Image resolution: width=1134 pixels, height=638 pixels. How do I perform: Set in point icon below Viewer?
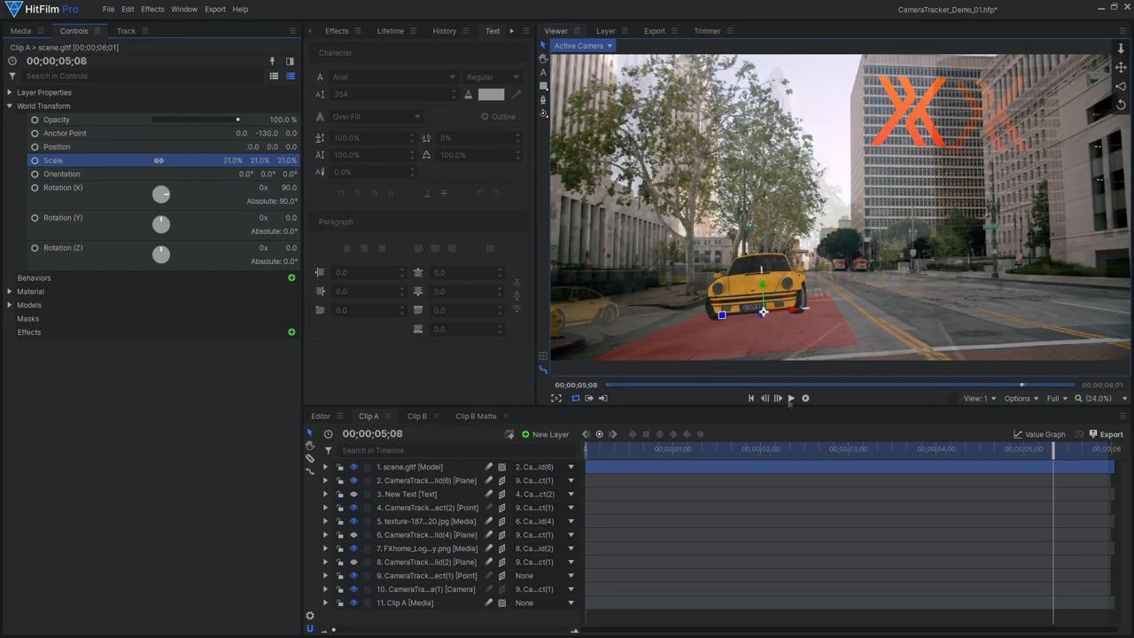coord(589,399)
